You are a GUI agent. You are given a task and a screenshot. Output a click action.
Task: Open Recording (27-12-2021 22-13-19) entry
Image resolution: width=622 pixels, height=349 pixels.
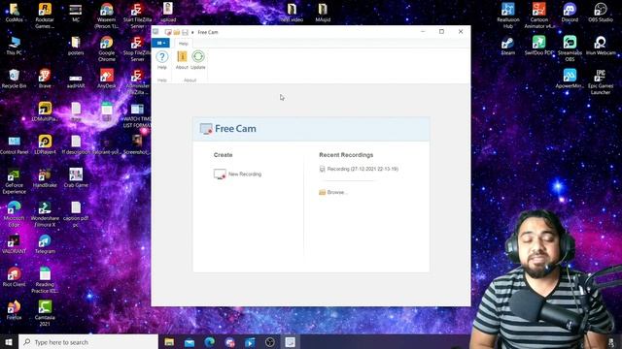click(359, 169)
